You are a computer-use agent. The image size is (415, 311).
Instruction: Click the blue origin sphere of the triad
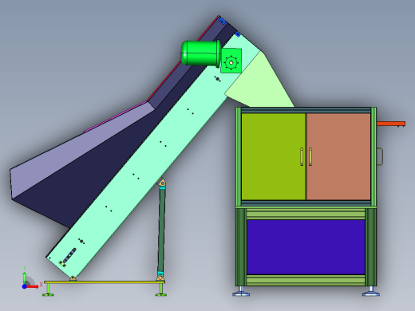click(x=24, y=286)
